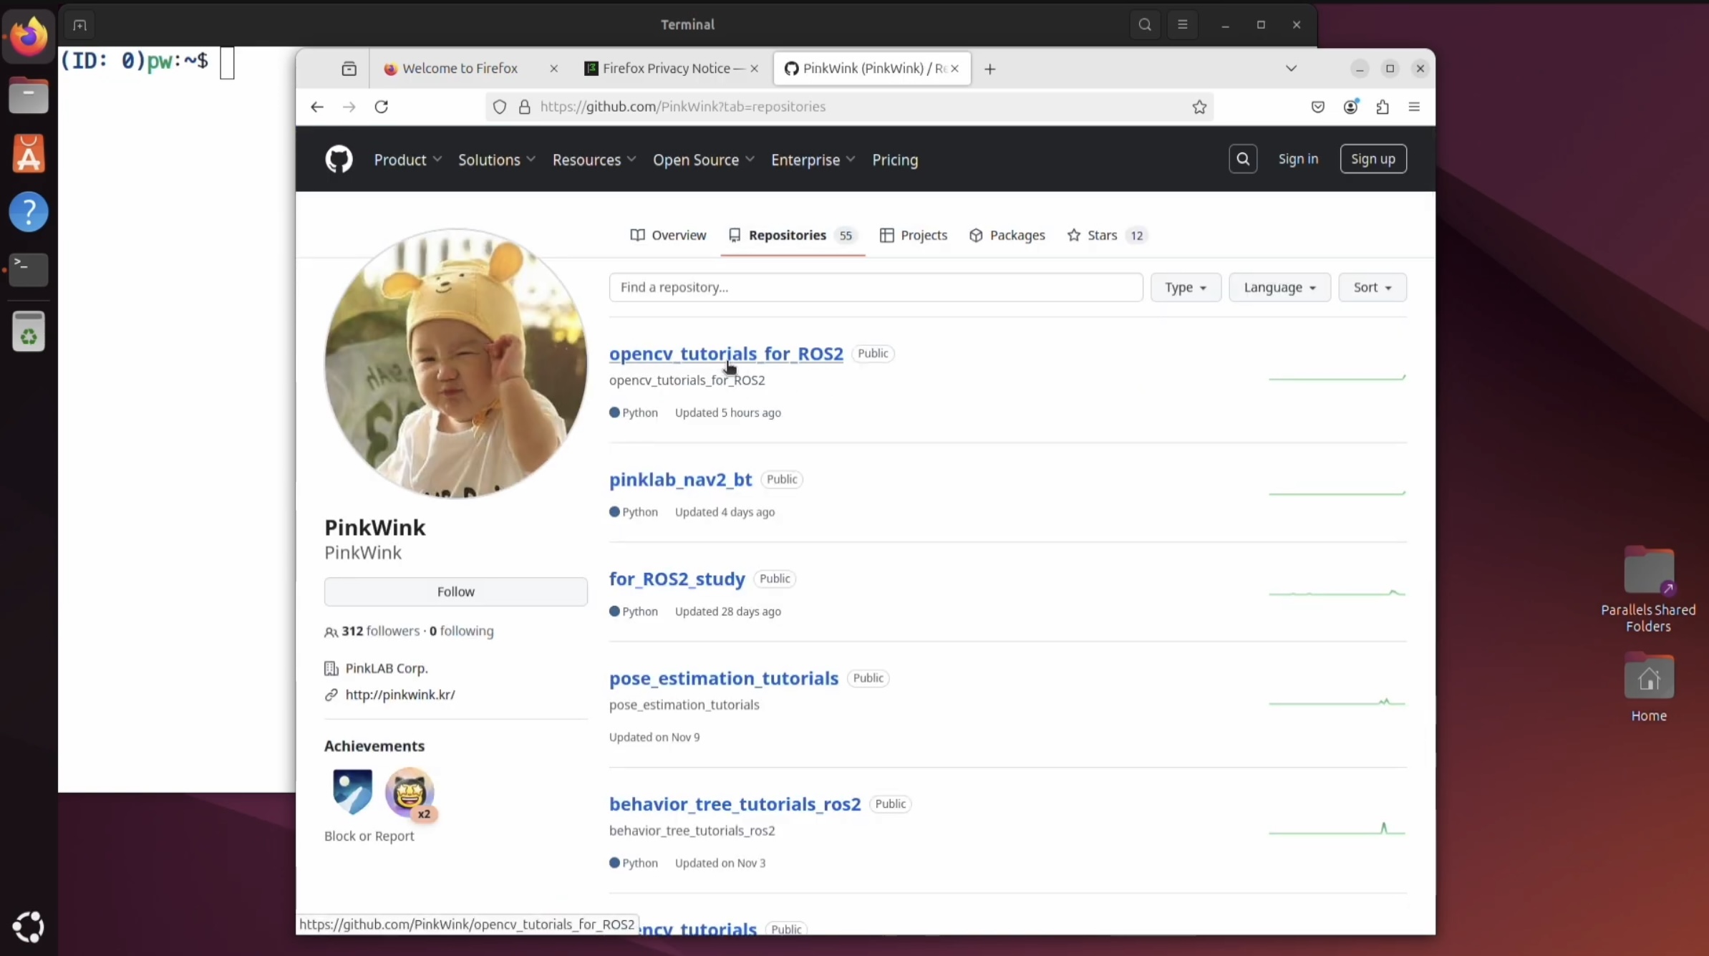Open Firefox extensions puzzle icon
Screen dimensions: 1709x956
point(1383,107)
